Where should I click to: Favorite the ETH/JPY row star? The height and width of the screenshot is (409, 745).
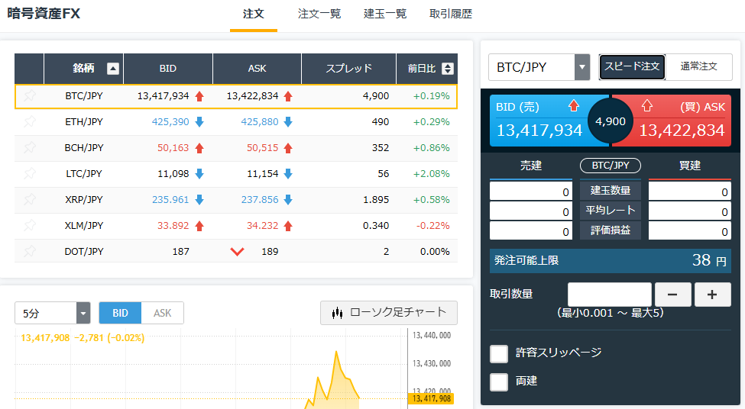30,122
